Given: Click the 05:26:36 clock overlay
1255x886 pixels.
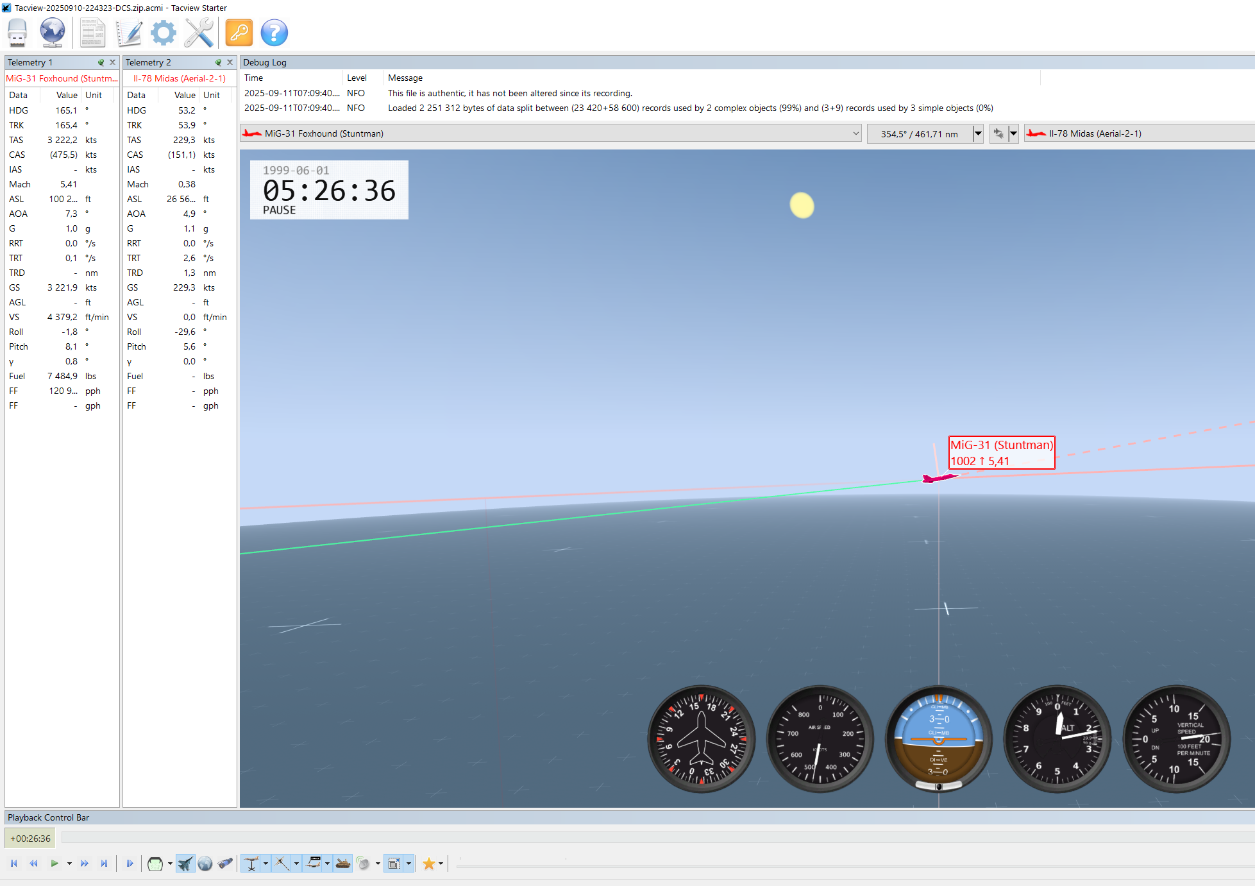Looking at the screenshot, I should [329, 190].
